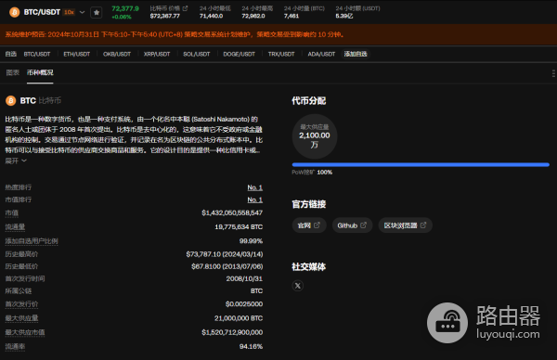Image resolution: width=557 pixels, height=360 pixels.
Task: Select TRX/USDT in watchlist bar
Action: [281, 54]
